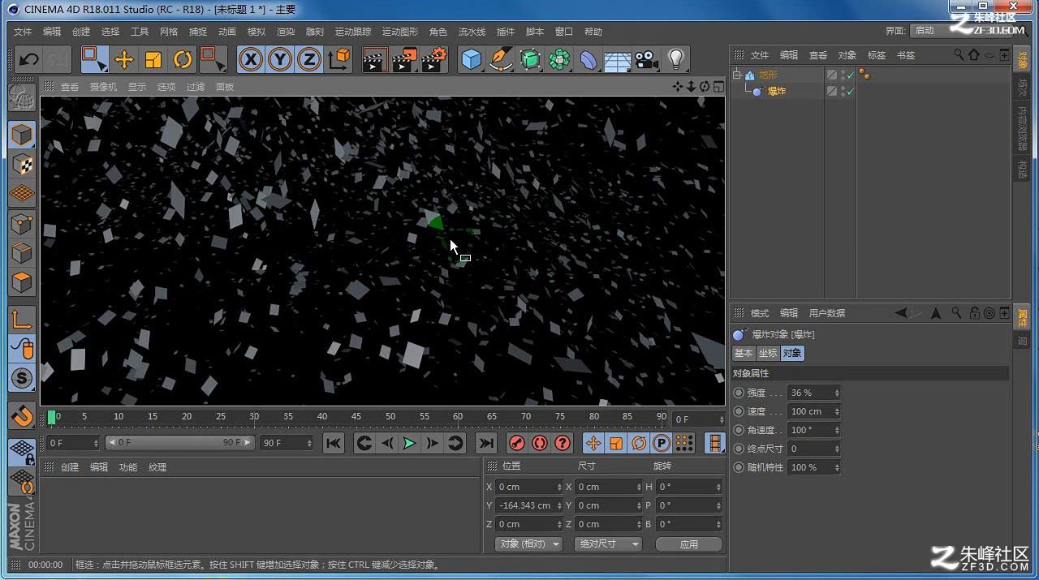1039x580 pixels.
Task: Jump to the end of the animation
Action: [485, 443]
